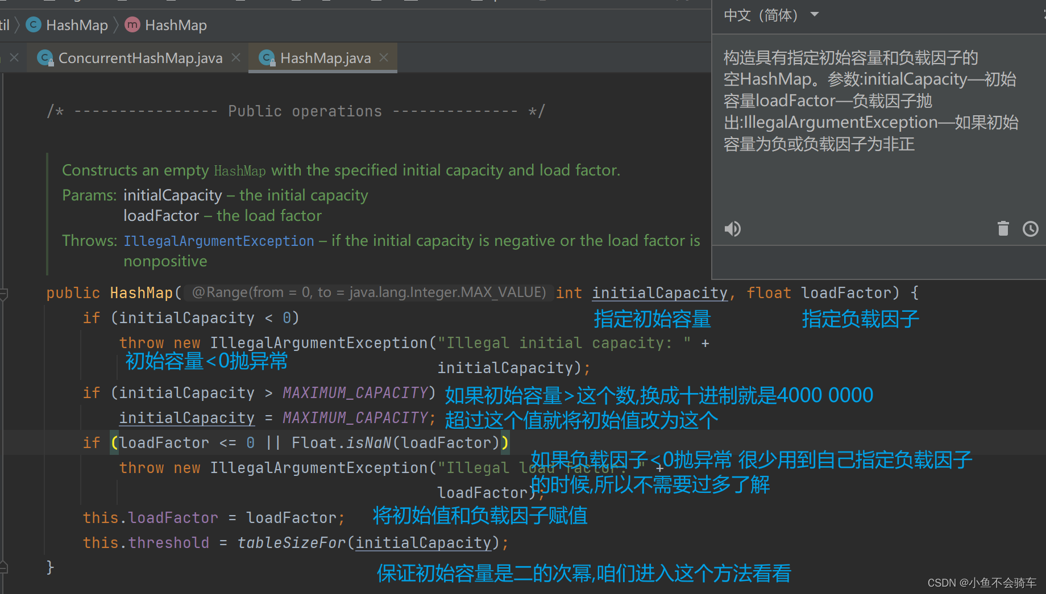The width and height of the screenshot is (1046, 594).
Task: Close the ConcurrentHashMap.java tab
Action: pos(236,57)
